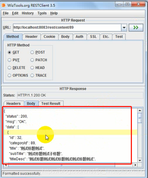Screen dimensions: 148x178
Task: Select the TRACE radio button
Action: (x=32, y=75)
